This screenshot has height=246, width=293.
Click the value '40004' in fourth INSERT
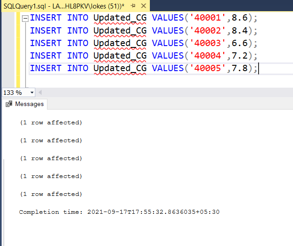pos(208,55)
